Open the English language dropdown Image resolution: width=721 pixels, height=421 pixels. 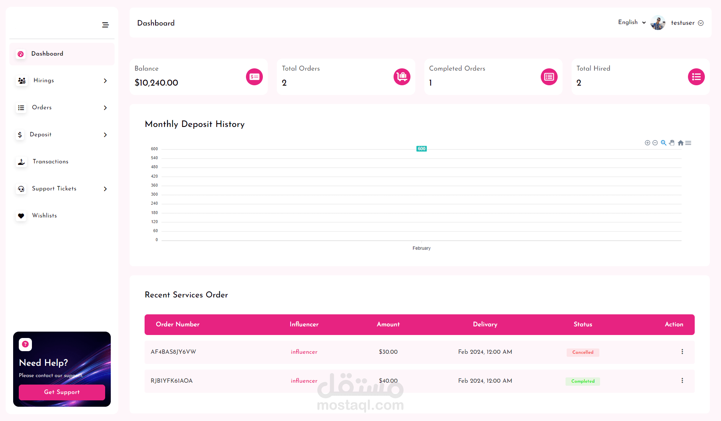(632, 23)
